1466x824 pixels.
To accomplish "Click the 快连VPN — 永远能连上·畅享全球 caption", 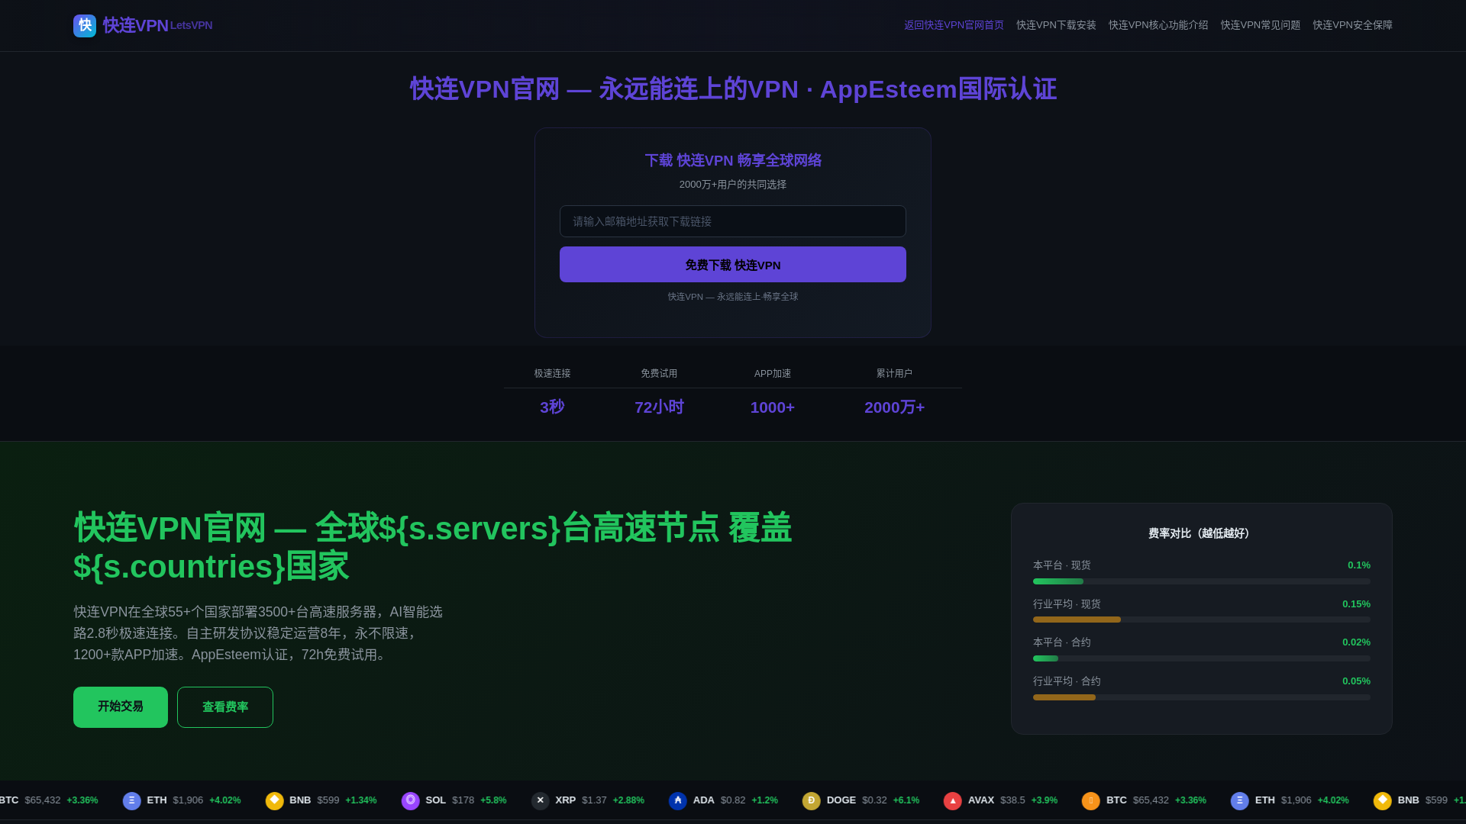I will [733, 297].
